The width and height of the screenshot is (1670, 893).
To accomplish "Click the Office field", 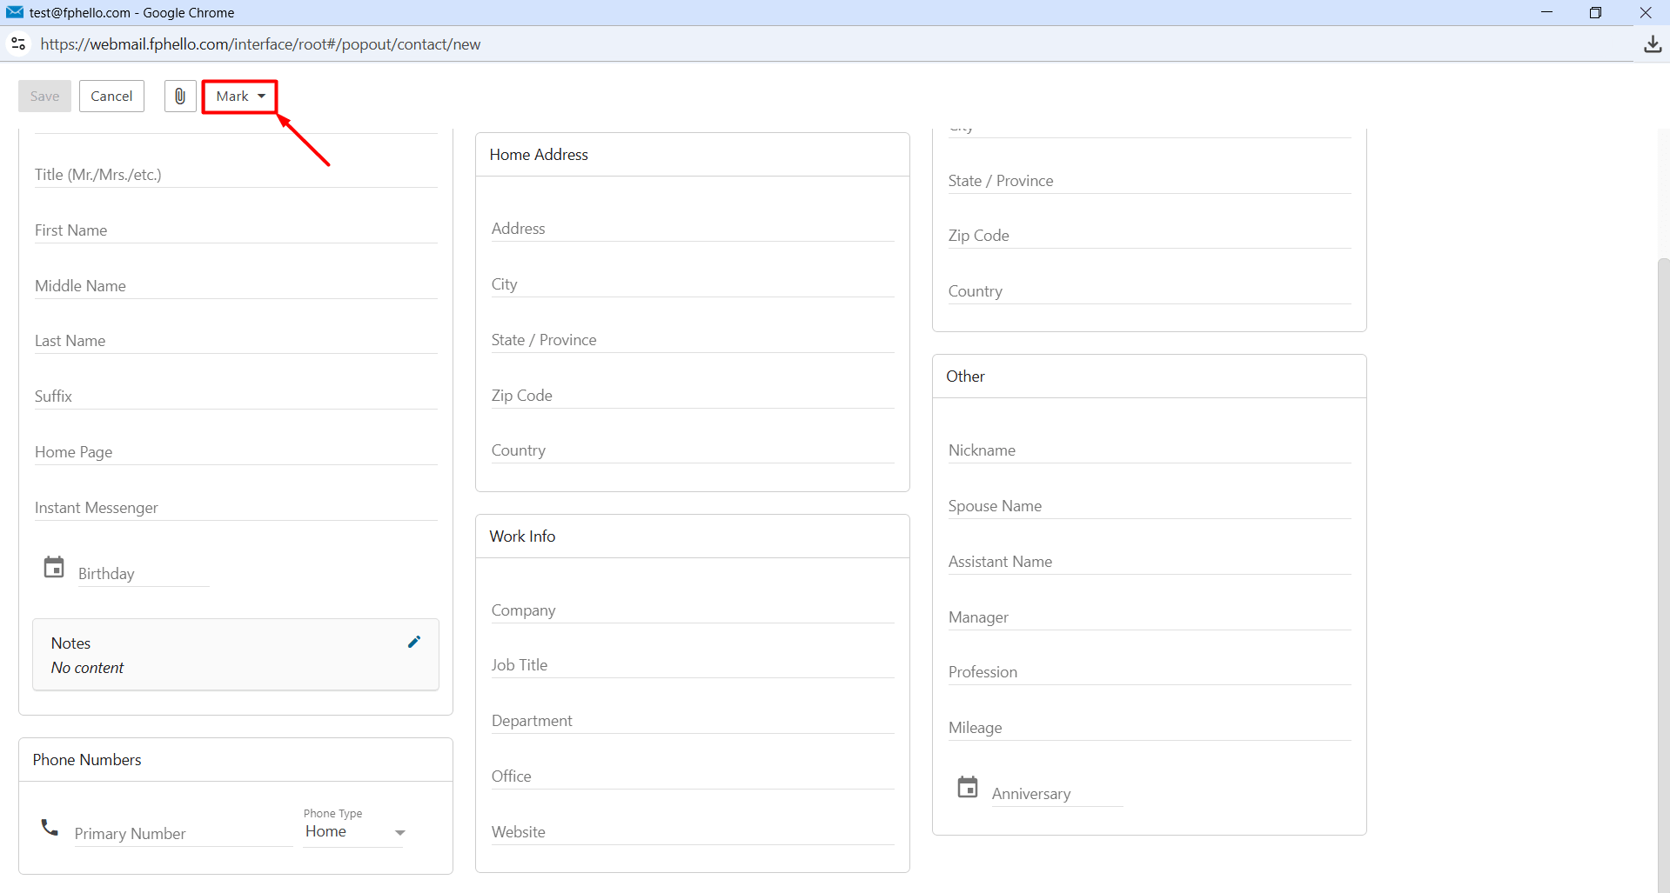I will click(x=693, y=776).
